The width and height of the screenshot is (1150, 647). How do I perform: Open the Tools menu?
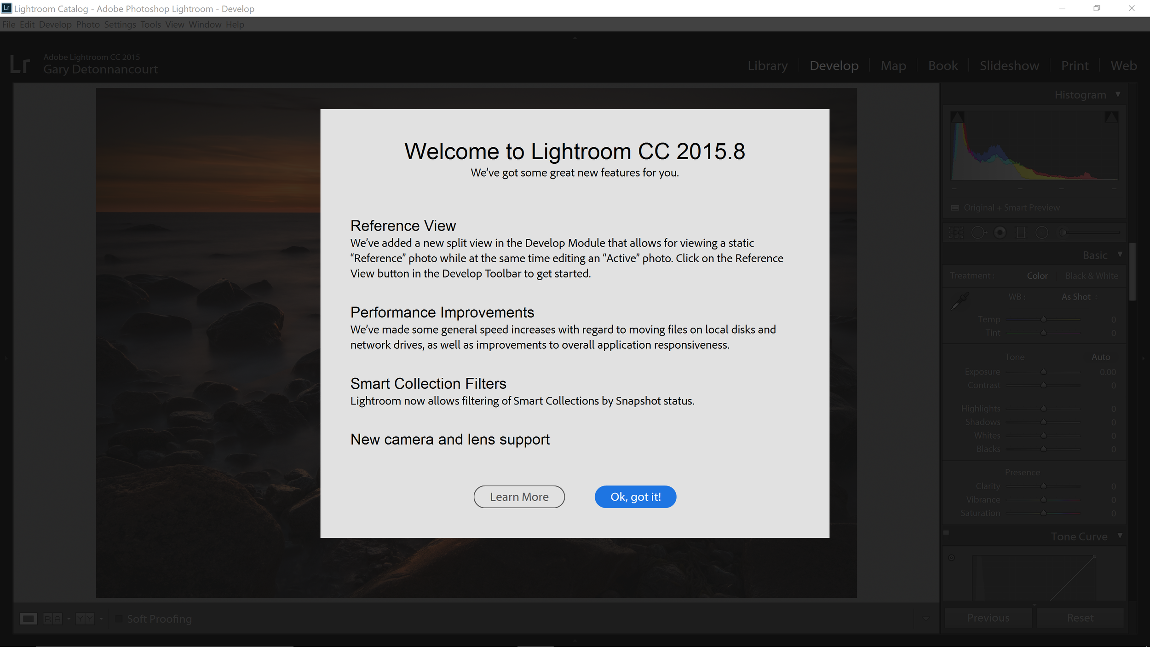[x=151, y=24]
